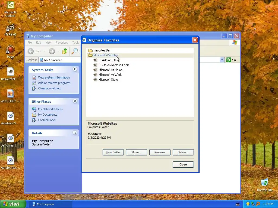Open My Documents link
The width and height of the screenshot is (278, 208).
48,115
